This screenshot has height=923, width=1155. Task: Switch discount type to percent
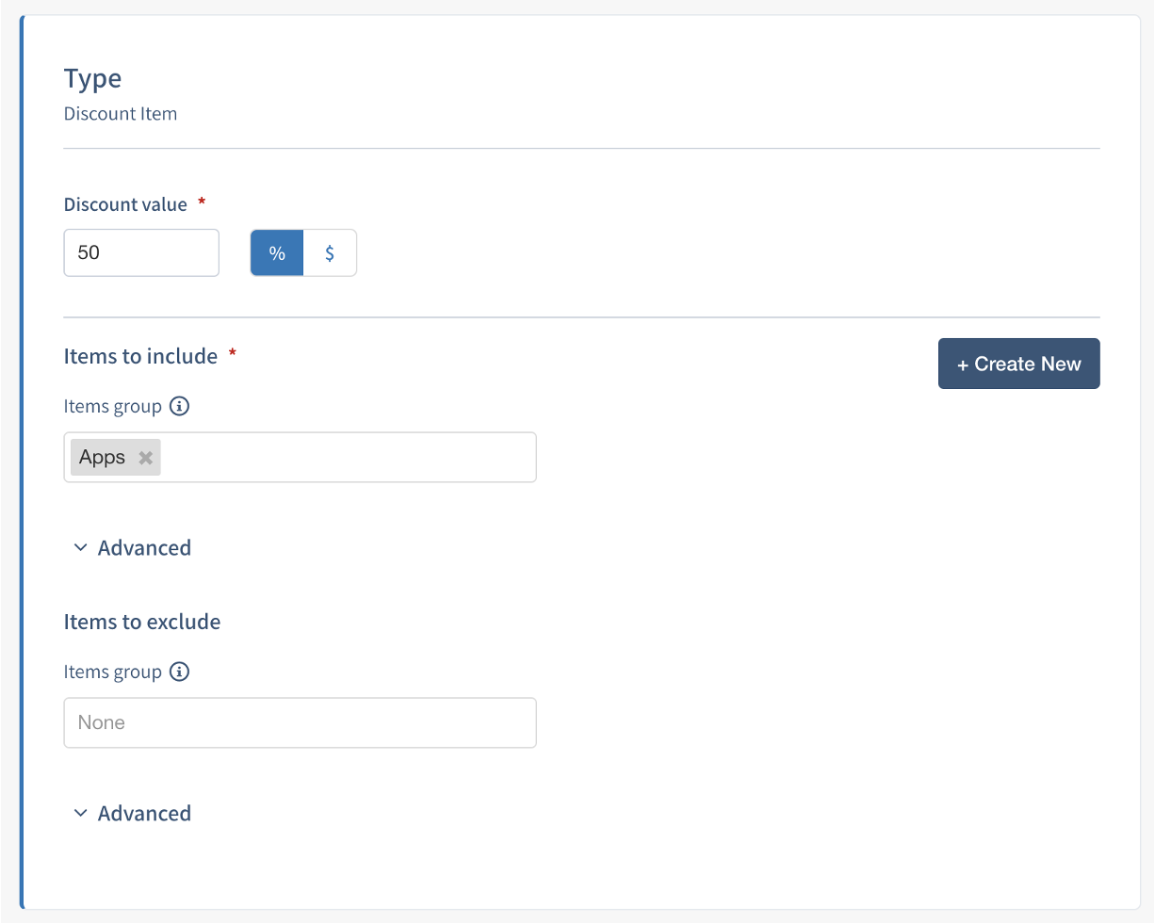click(277, 253)
